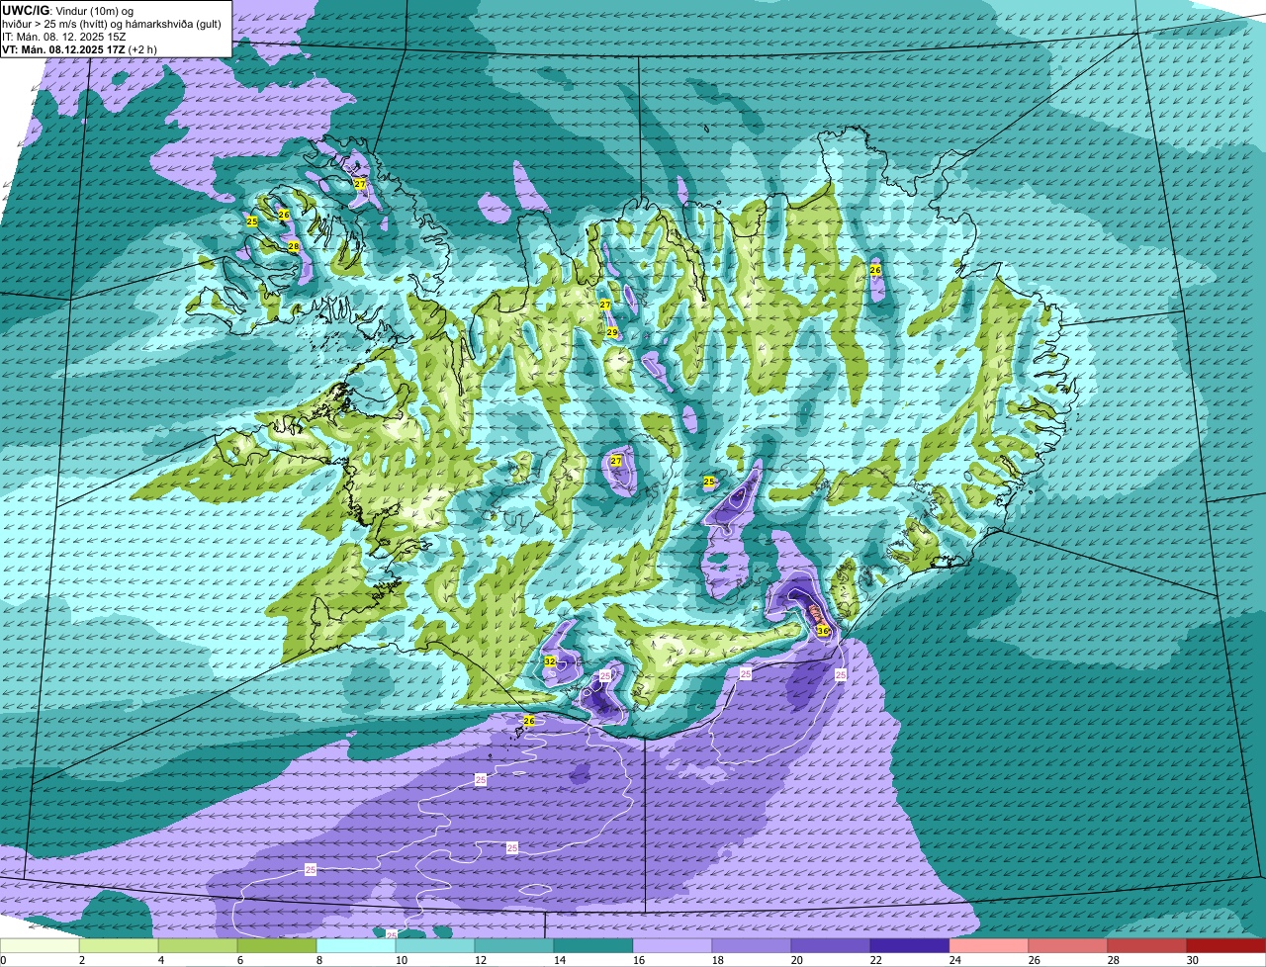Screen dimensions: 1266x967
Task: Click the 24–26 m/s pink legend swatch
Action: 989,945
